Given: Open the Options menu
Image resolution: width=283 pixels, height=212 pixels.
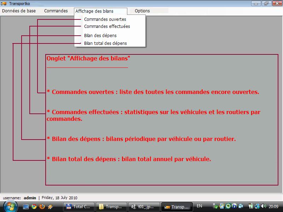Looking at the screenshot, I should pos(142,11).
